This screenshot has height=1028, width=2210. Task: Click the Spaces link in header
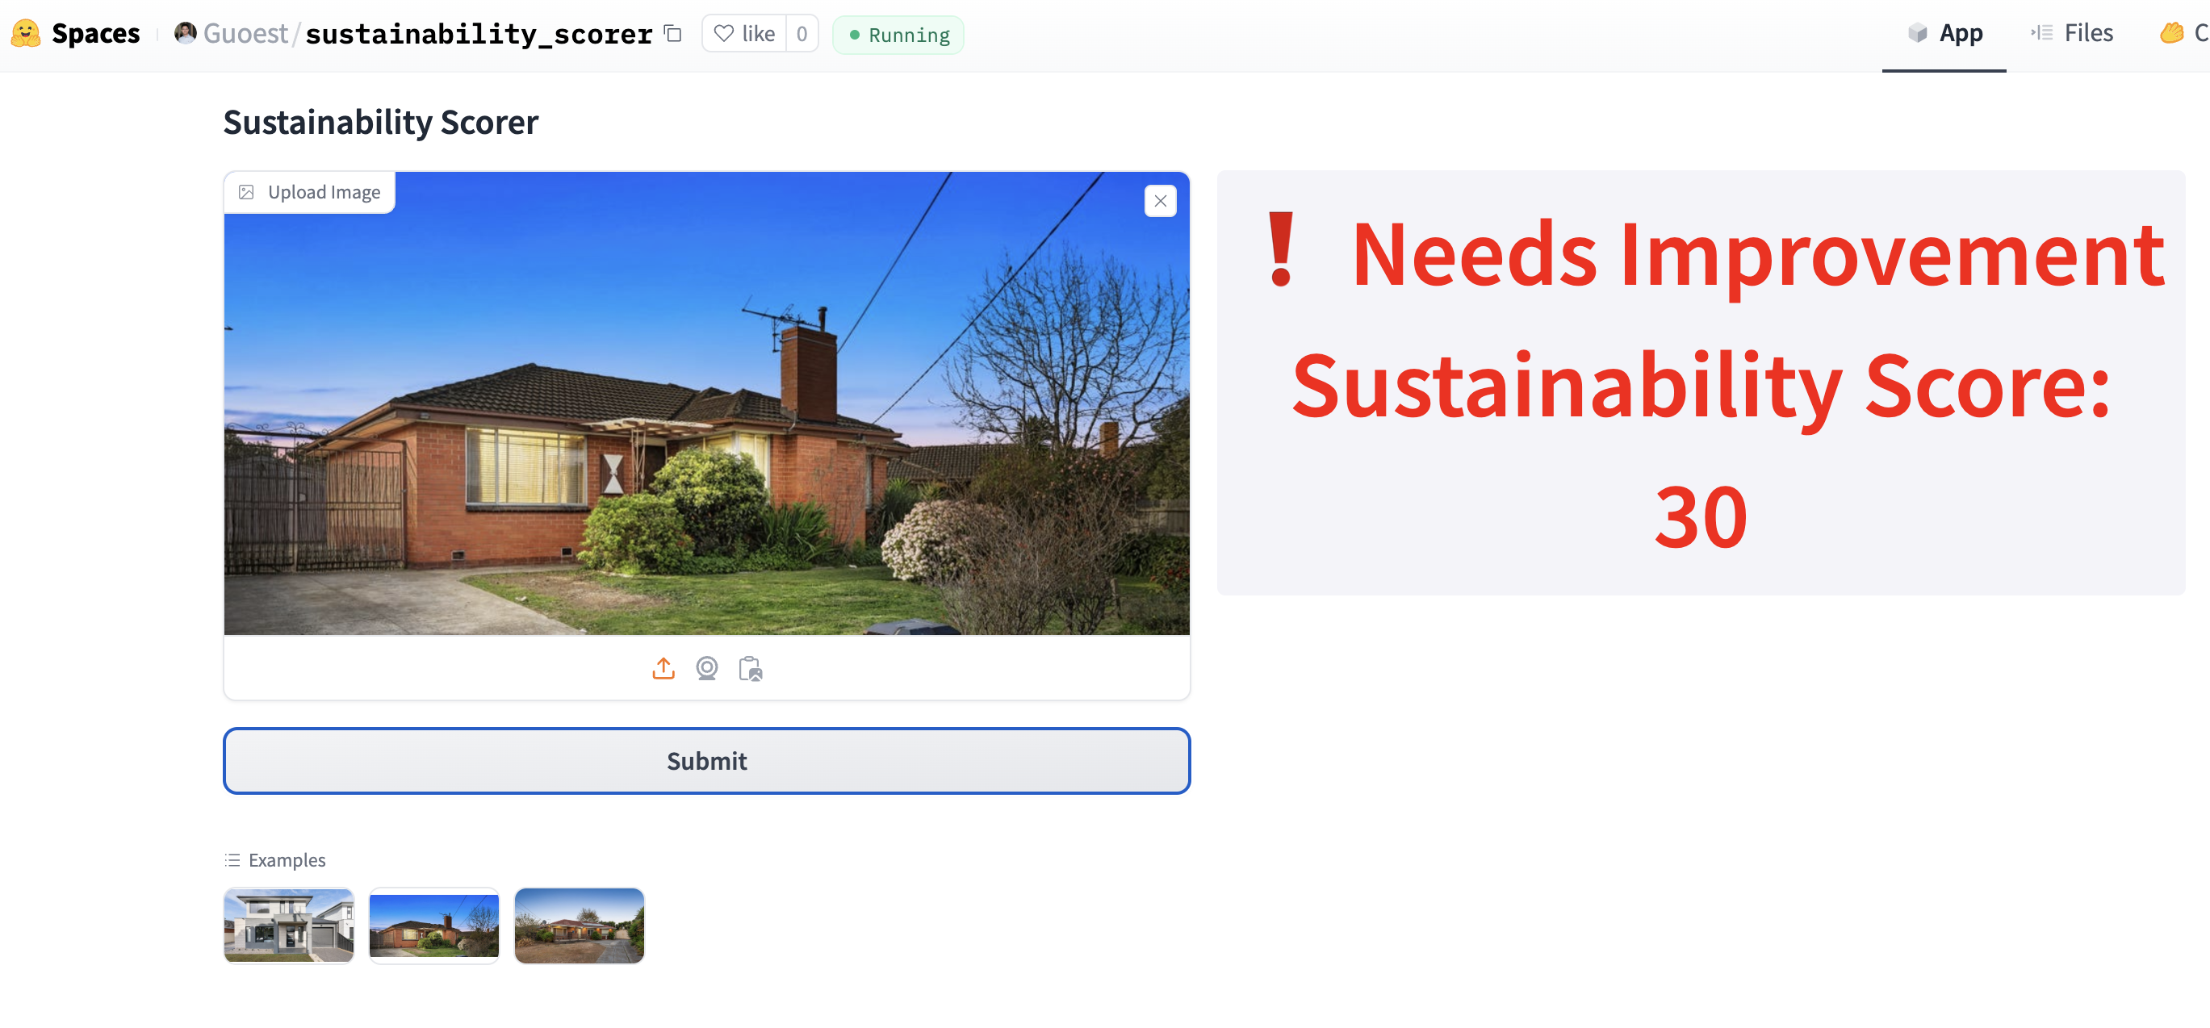click(x=95, y=33)
